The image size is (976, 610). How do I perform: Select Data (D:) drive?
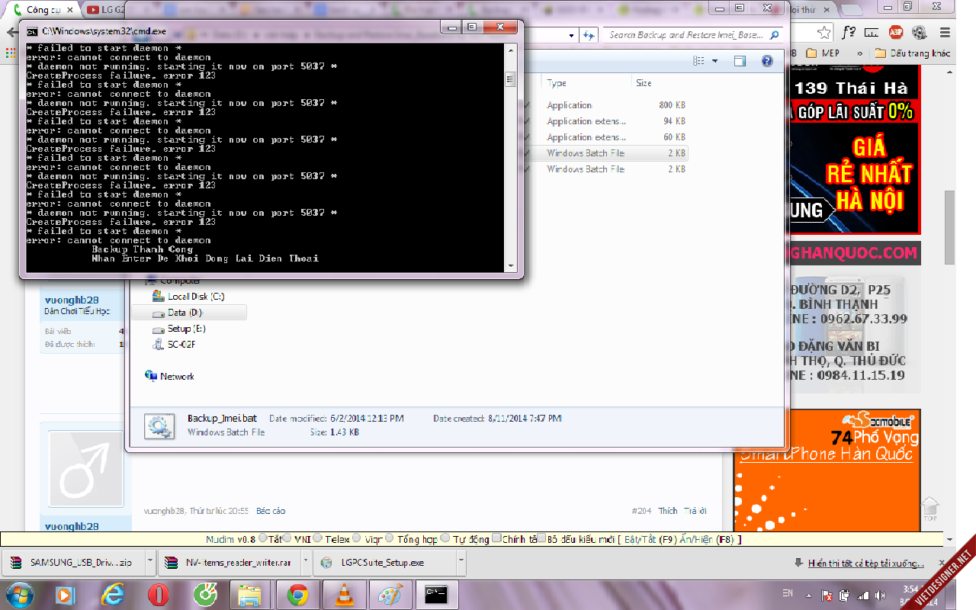189,313
